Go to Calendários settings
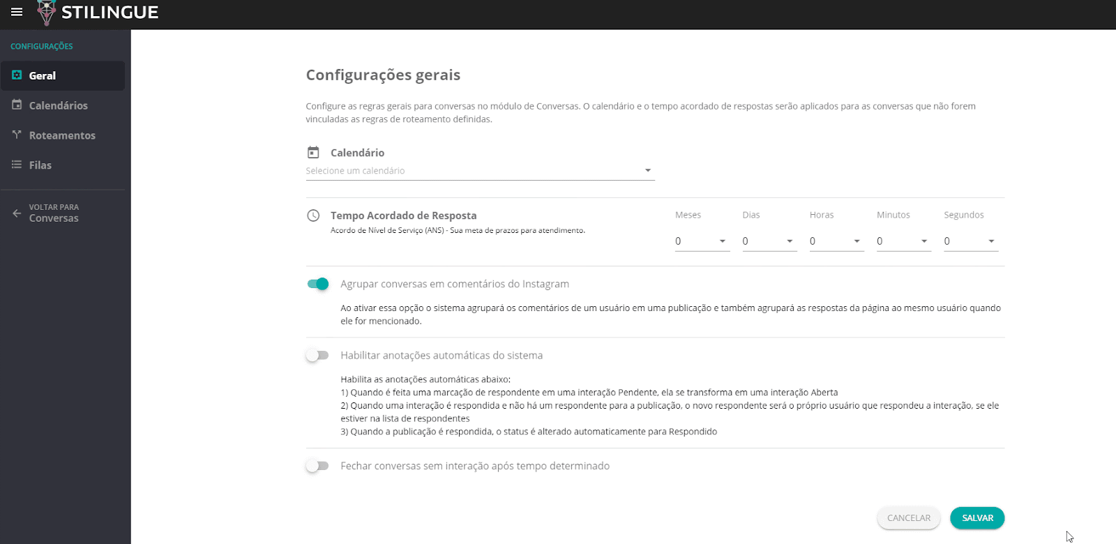Screen dimensions: 1116x544 (x=63, y=105)
